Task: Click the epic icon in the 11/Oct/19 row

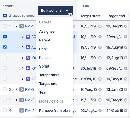Action: [28, 79]
